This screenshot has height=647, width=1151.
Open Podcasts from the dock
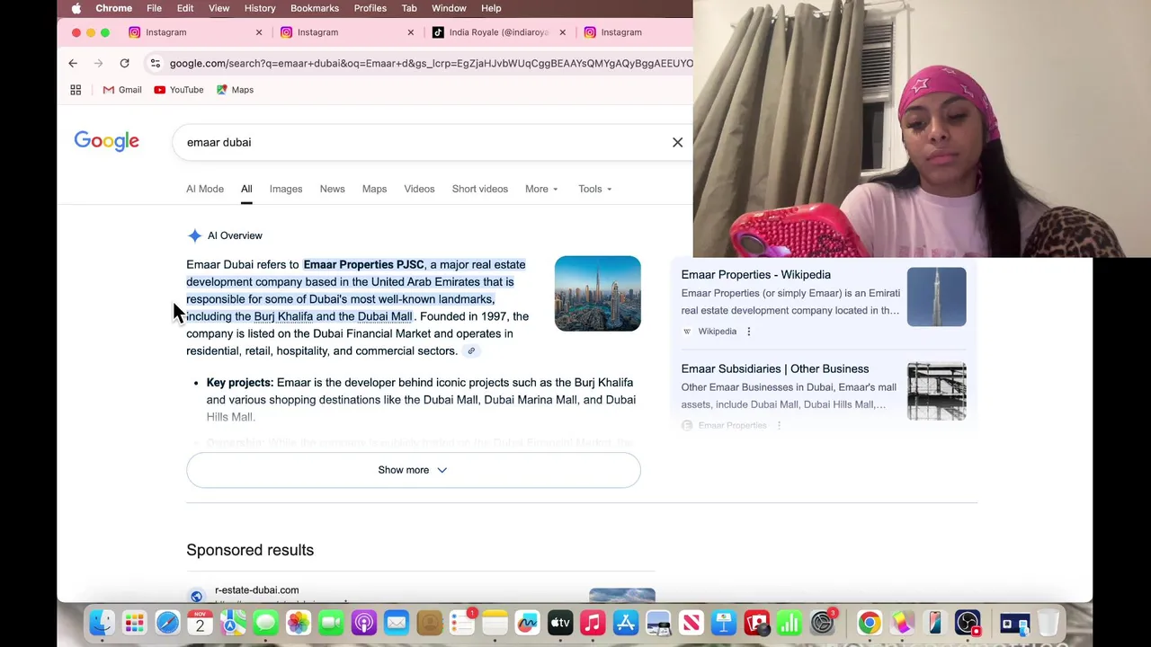(x=364, y=623)
